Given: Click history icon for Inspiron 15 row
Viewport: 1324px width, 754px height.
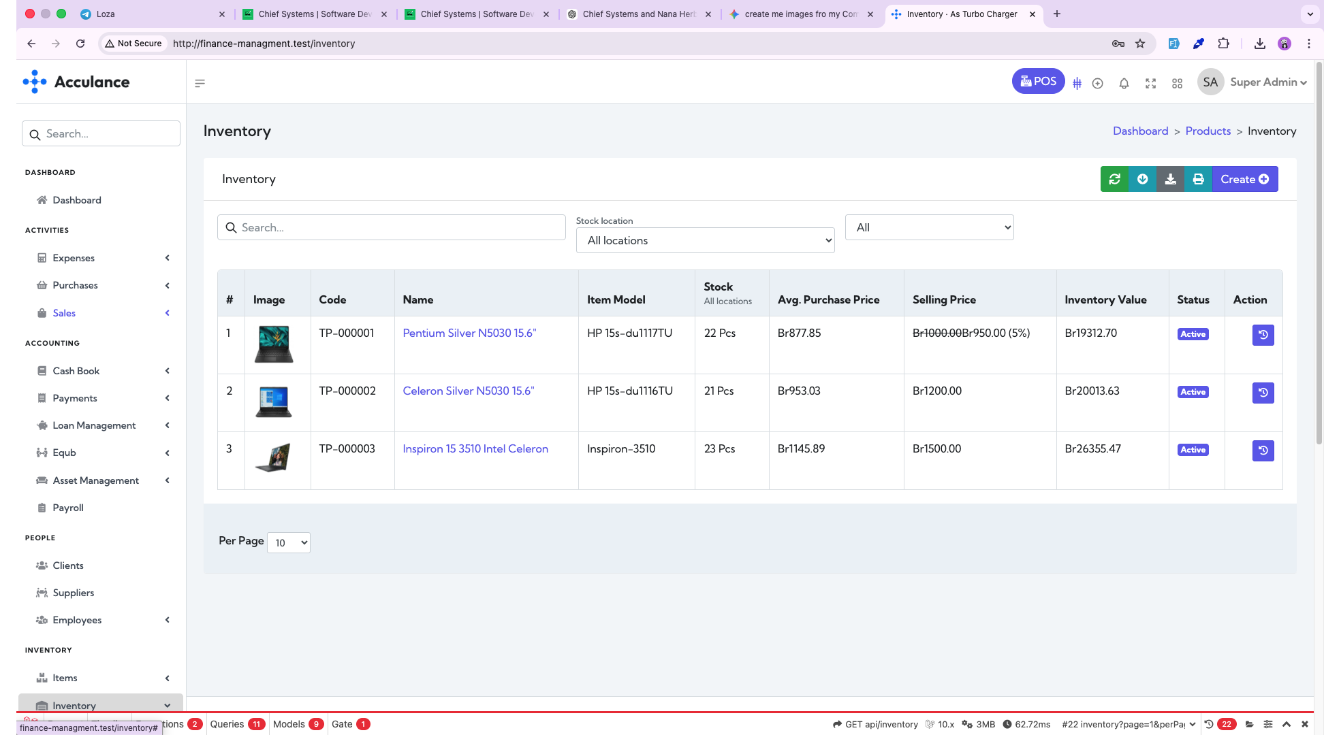Looking at the screenshot, I should [x=1263, y=450].
